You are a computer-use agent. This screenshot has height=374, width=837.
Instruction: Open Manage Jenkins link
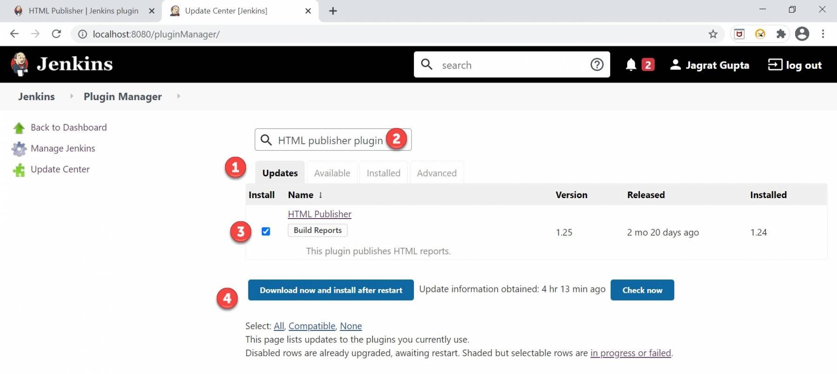click(63, 148)
